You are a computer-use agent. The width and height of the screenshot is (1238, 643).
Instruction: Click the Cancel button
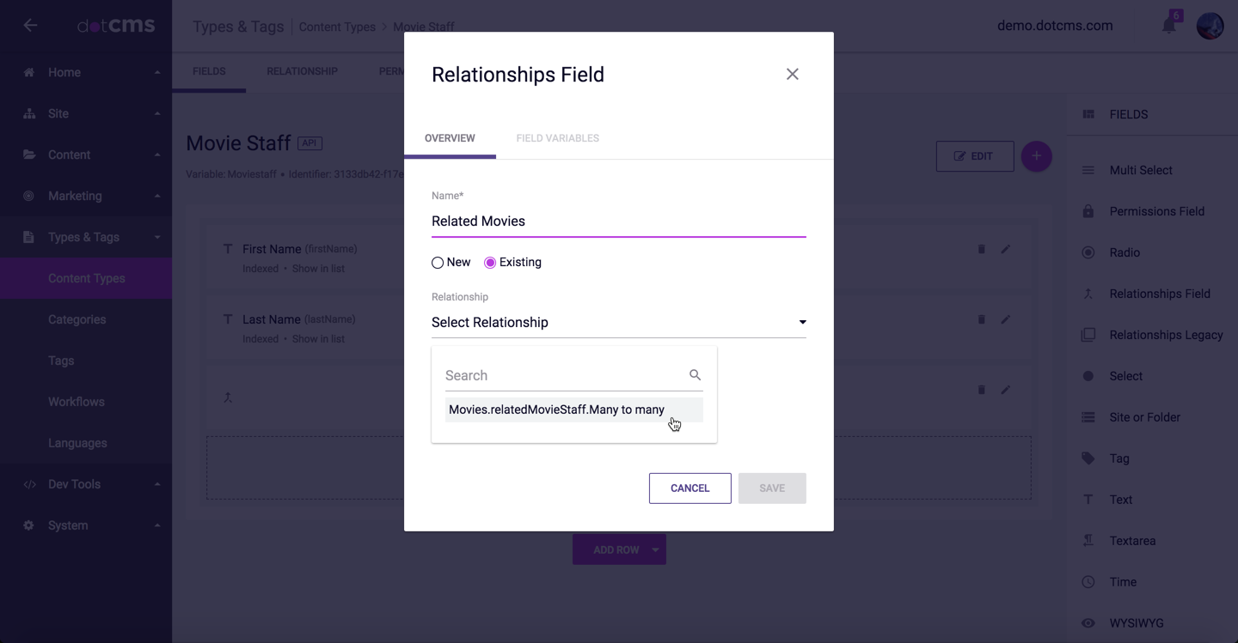click(x=689, y=488)
